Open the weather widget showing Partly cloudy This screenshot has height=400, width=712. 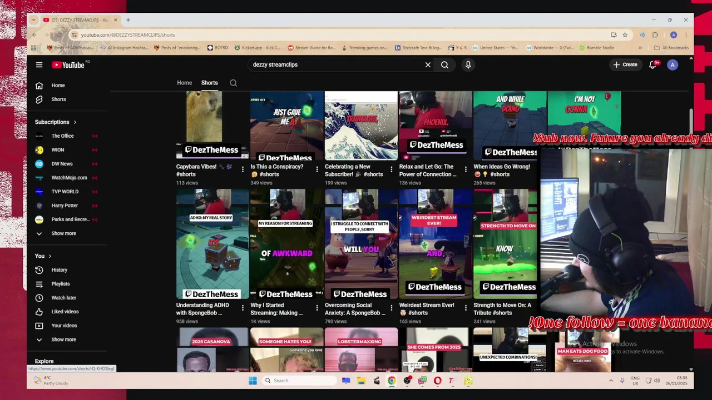(x=51, y=381)
